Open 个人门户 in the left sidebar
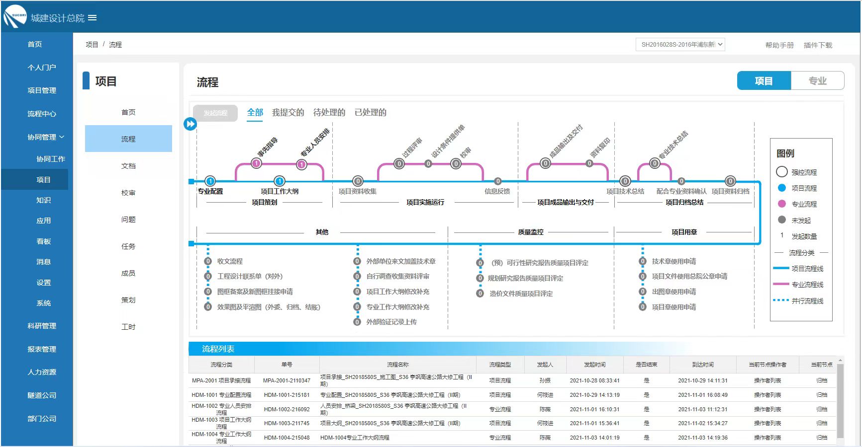Image resolution: width=862 pixels, height=447 pixels. 42,68
